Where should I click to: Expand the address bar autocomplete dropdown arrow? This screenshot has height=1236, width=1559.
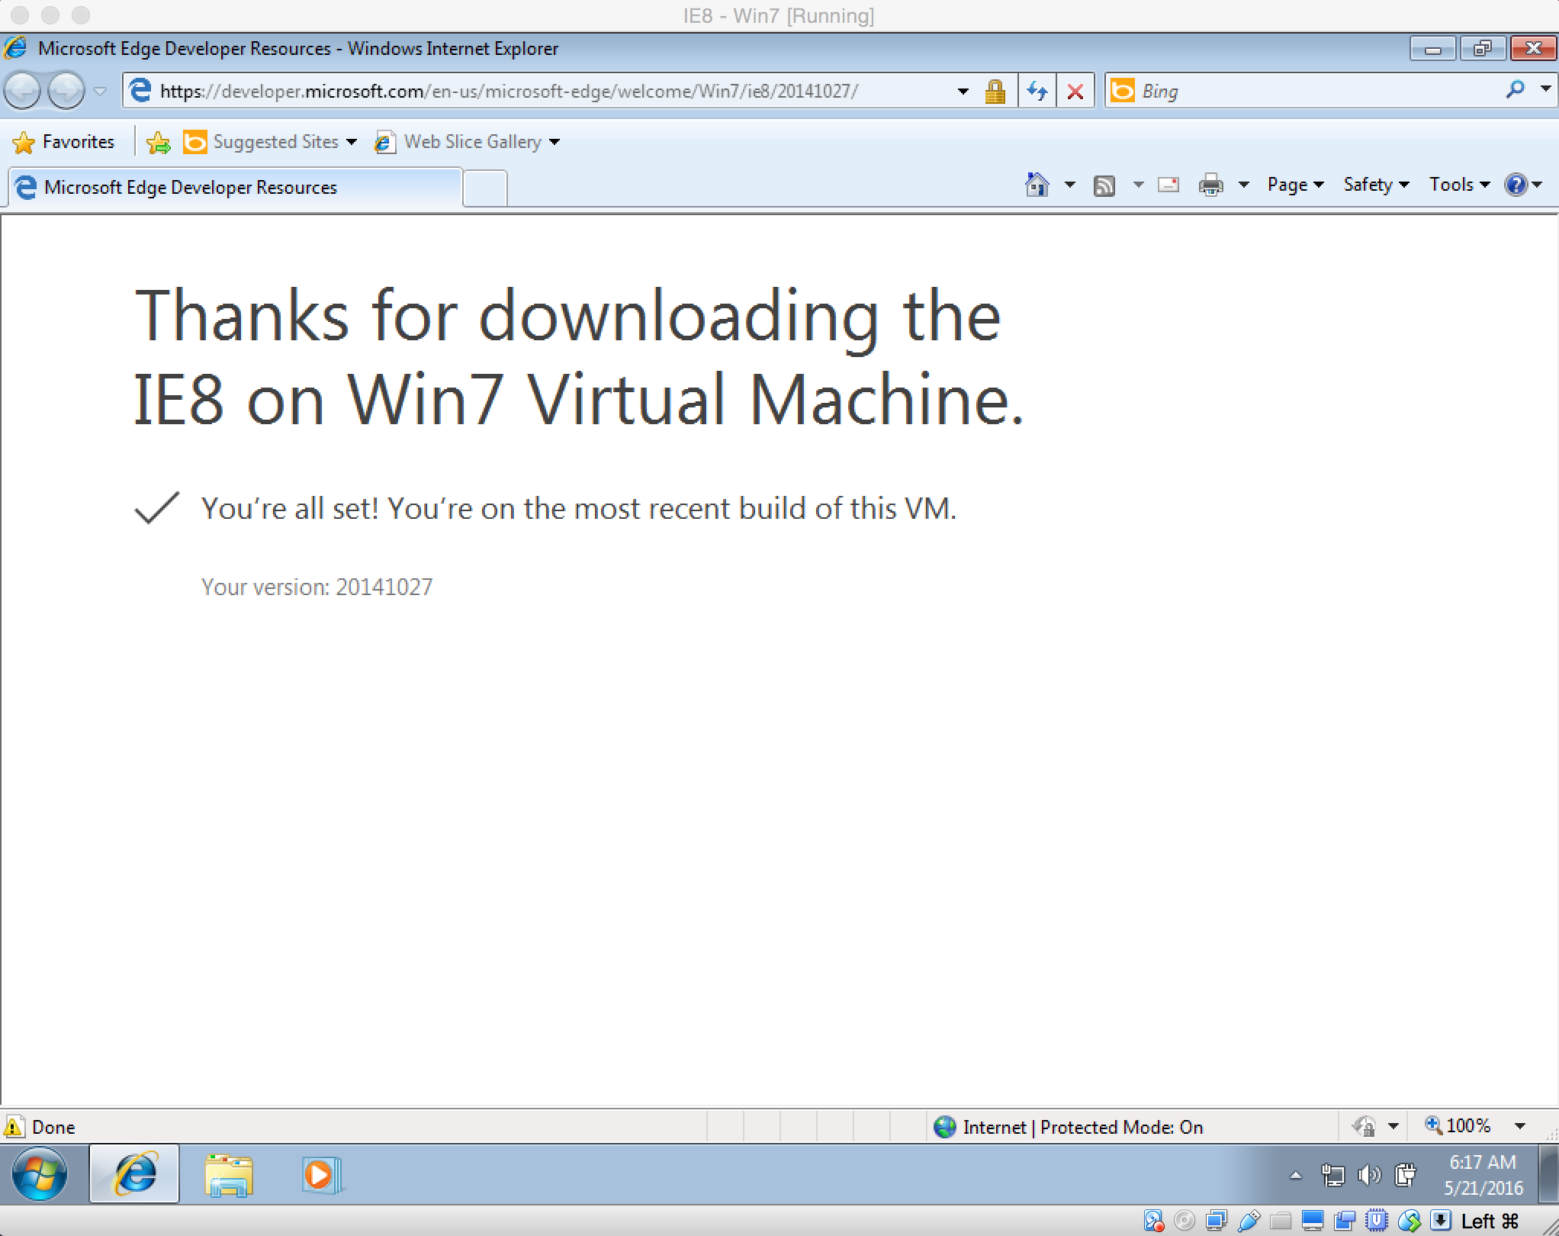coord(963,92)
